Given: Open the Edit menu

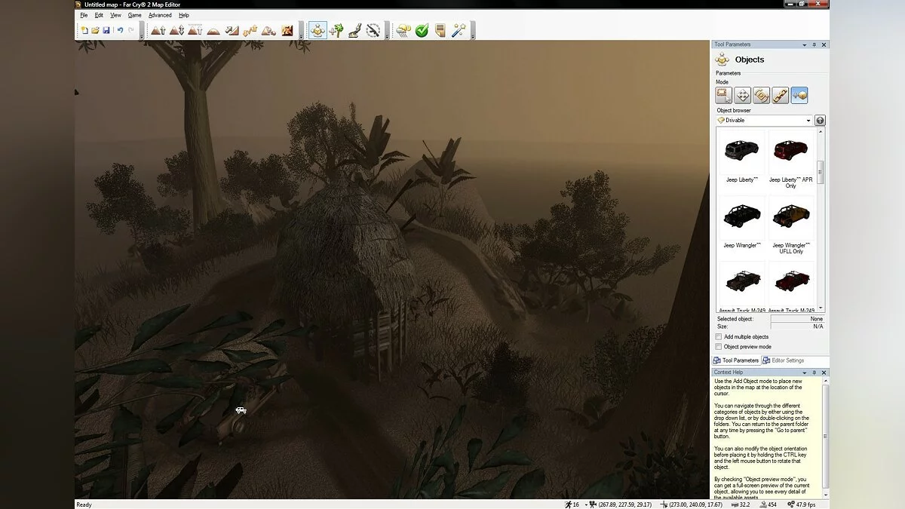Looking at the screenshot, I should (x=99, y=15).
